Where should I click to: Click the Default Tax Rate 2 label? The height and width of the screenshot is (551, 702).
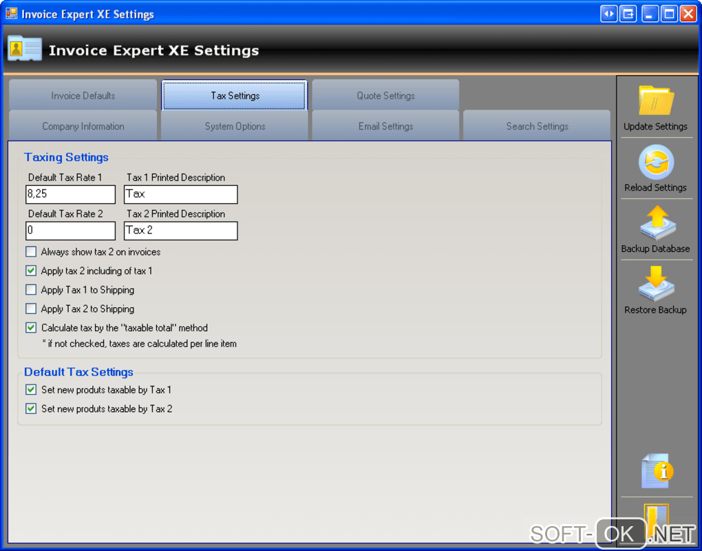65,214
